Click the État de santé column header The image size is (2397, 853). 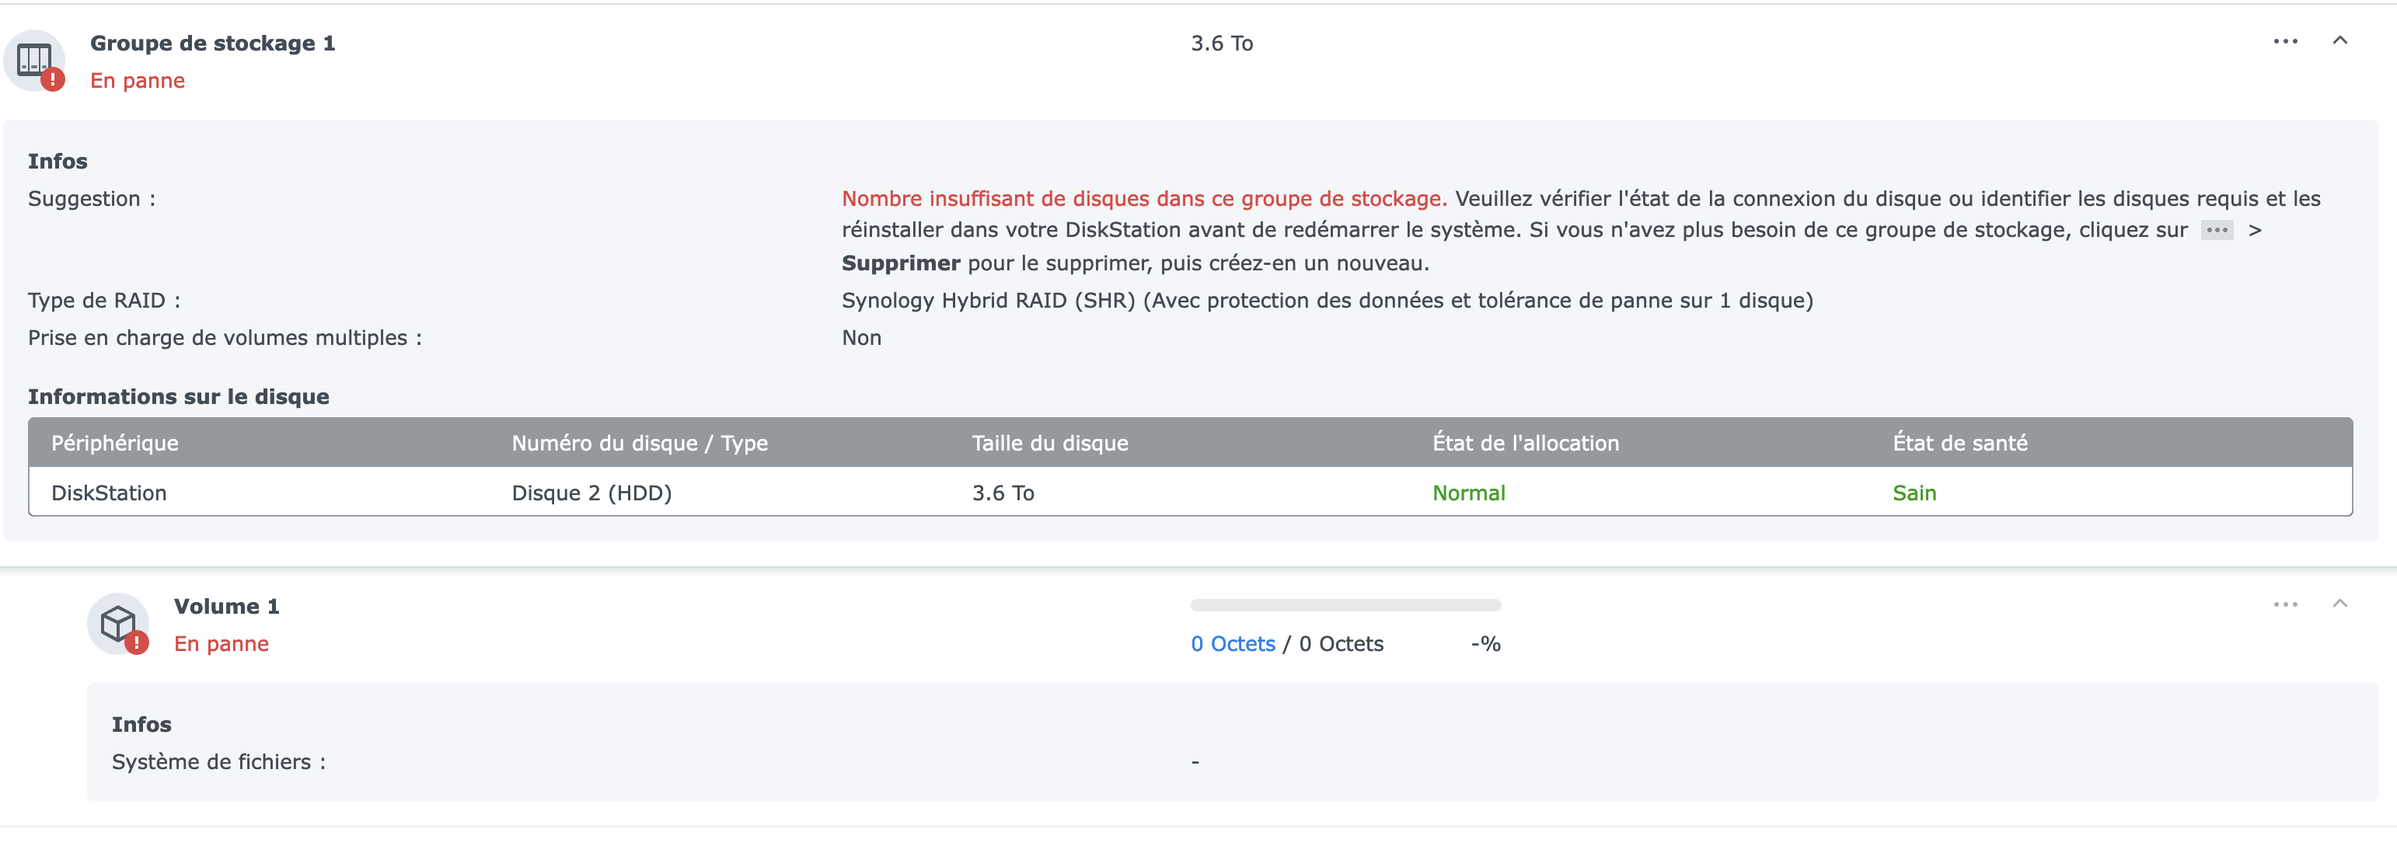pyautogui.click(x=1959, y=443)
